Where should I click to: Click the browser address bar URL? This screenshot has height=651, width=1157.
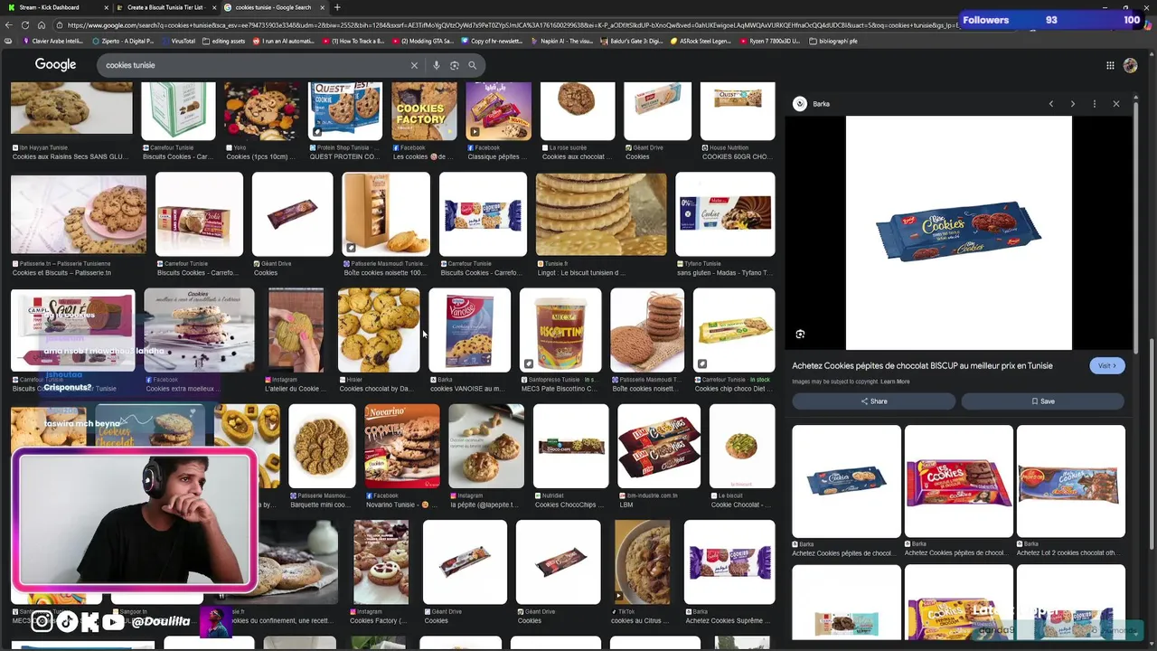506,25
